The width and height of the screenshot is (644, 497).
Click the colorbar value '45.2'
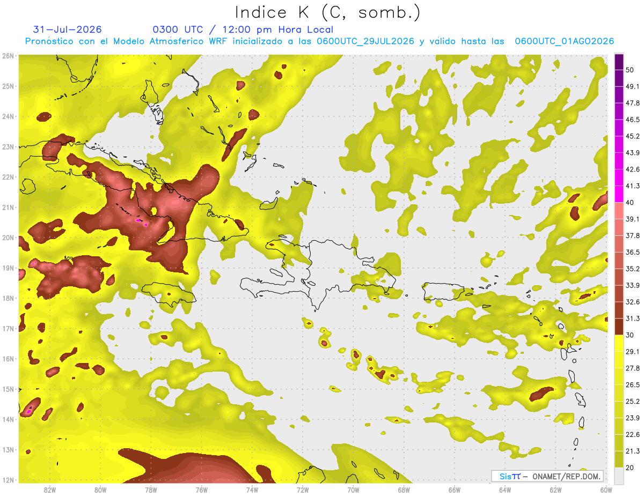point(633,136)
